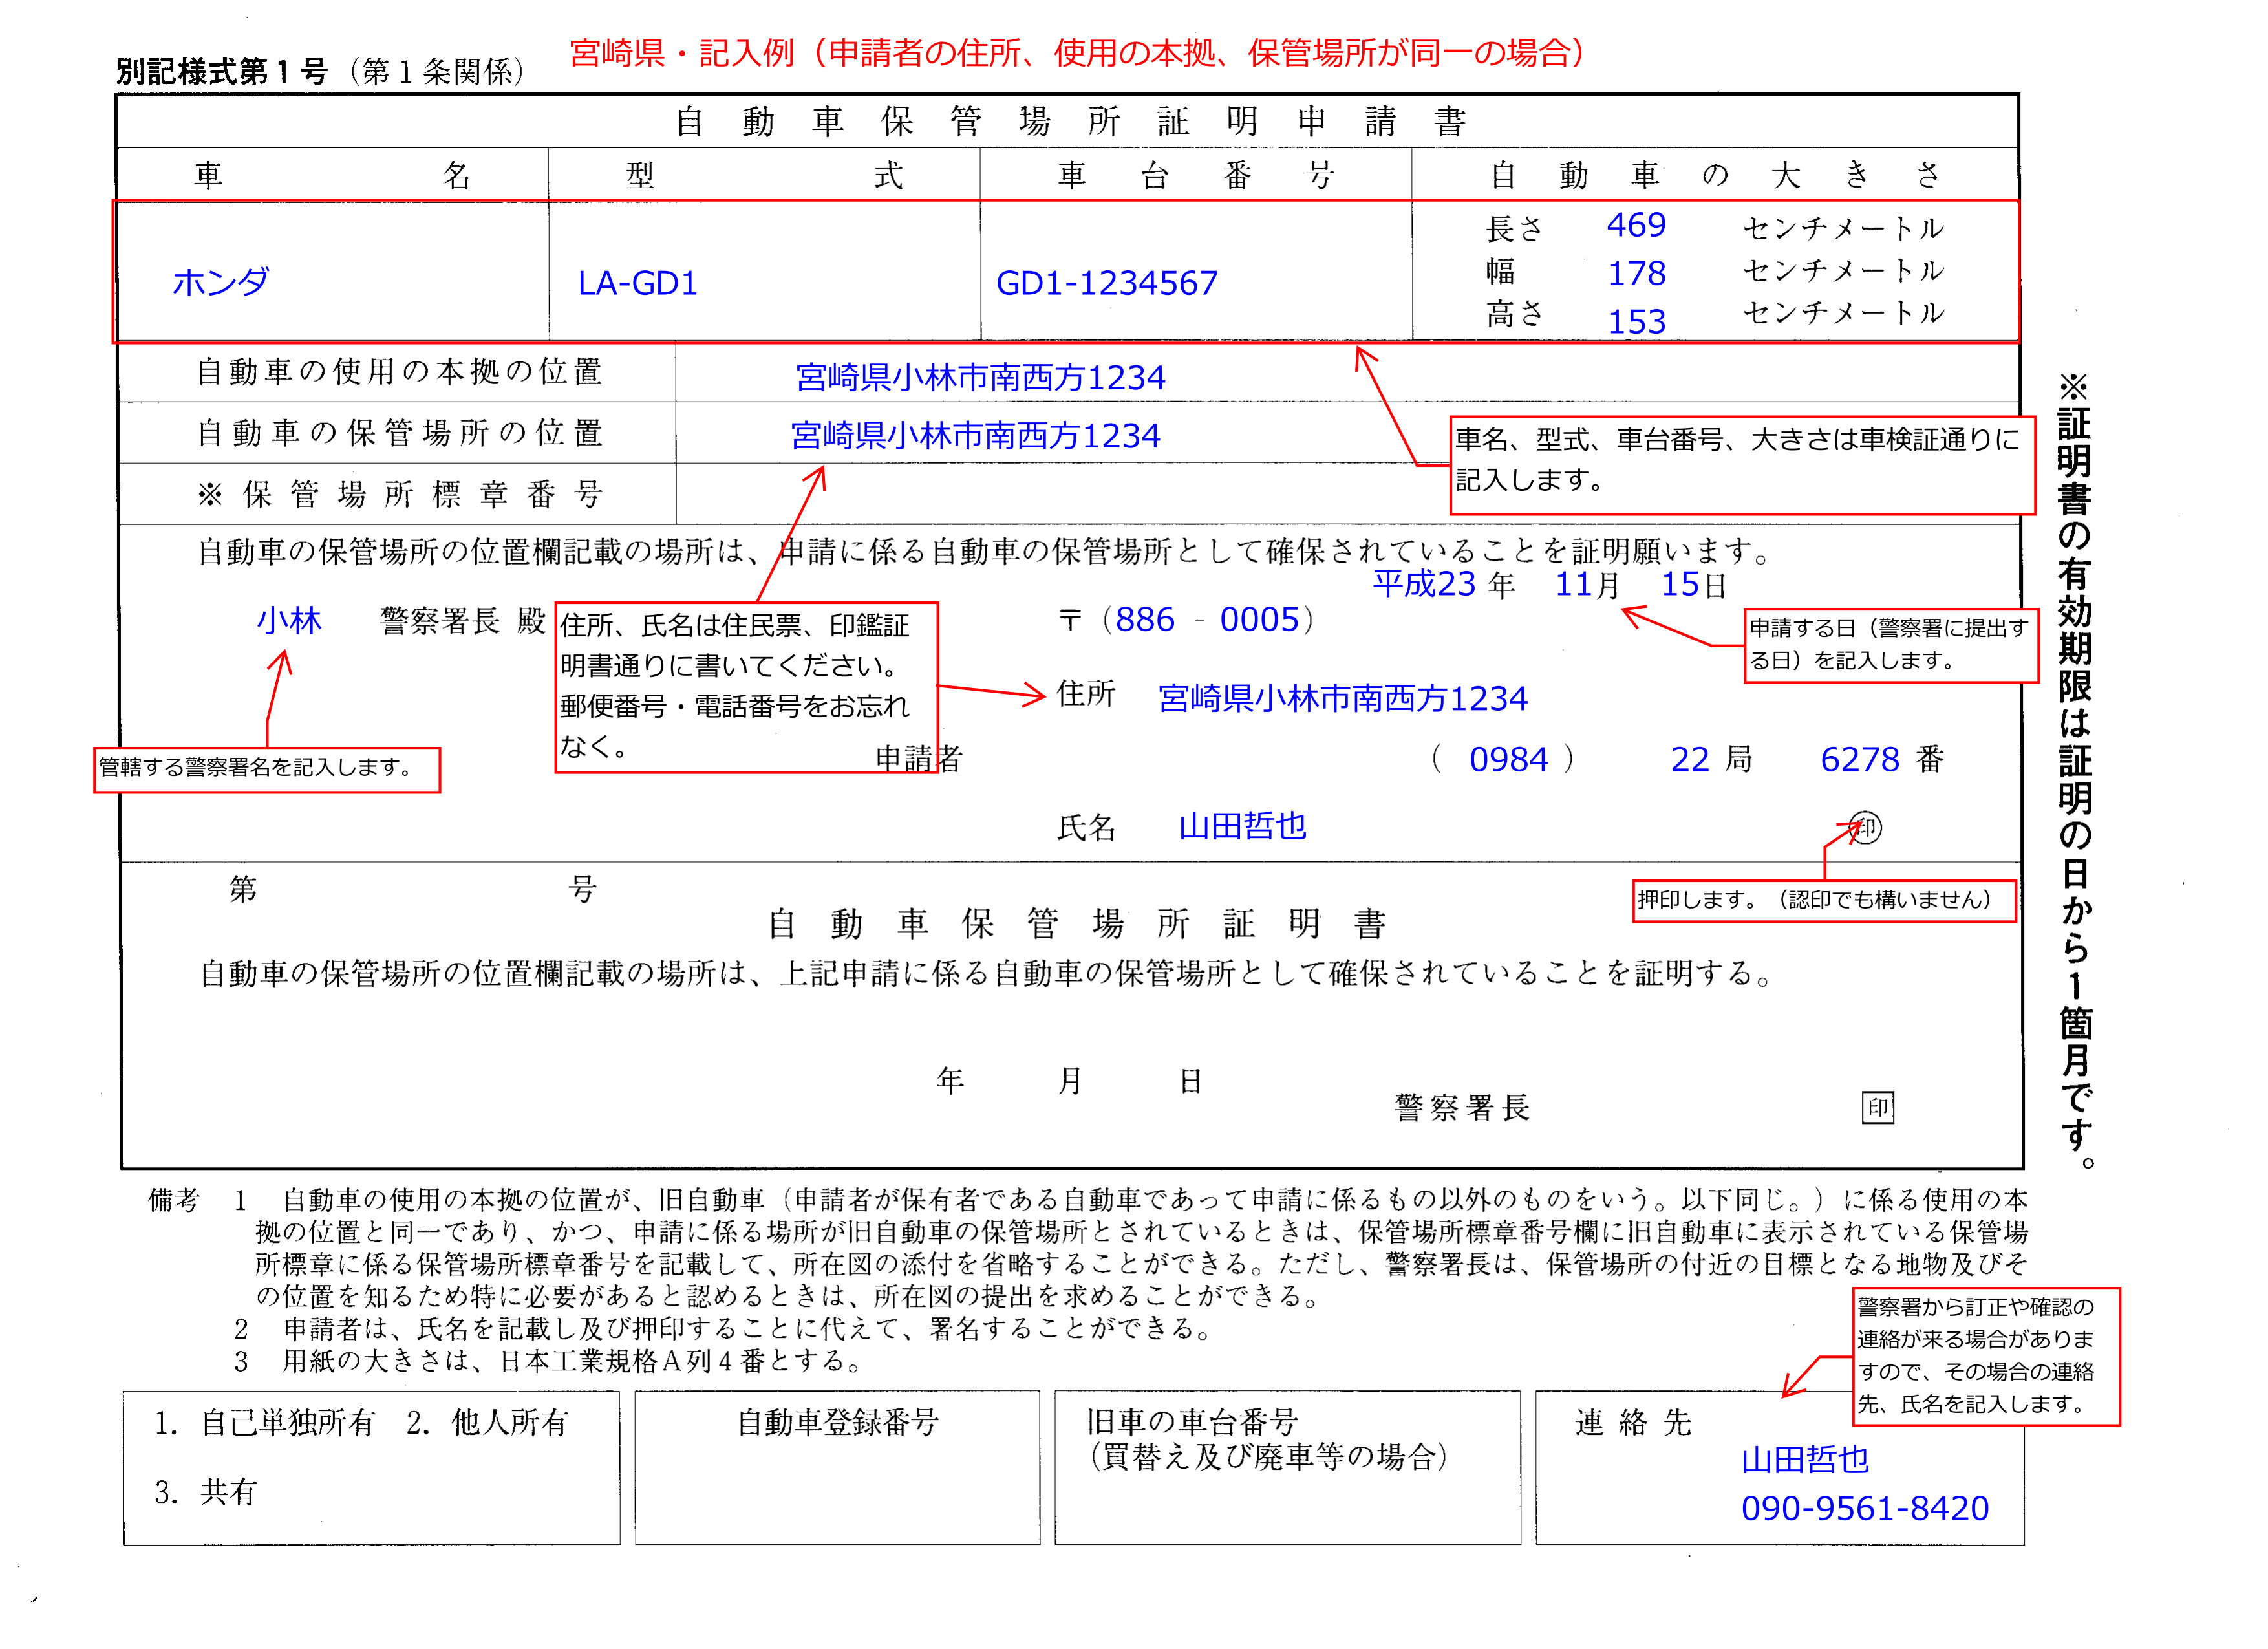Click the vehicle name value ホンダ
The image size is (2268, 1649).
point(221,283)
